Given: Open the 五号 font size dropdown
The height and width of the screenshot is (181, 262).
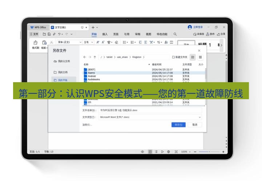Looking at the screenshot, I should pyautogui.click(x=89, y=42).
